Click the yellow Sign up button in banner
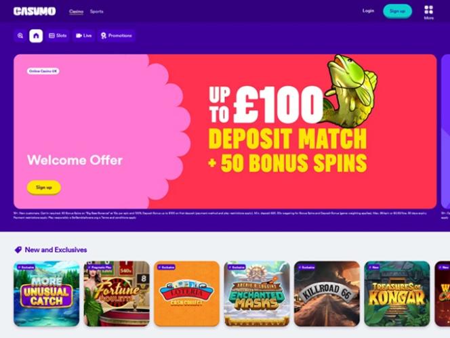The image size is (450, 338). click(44, 188)
